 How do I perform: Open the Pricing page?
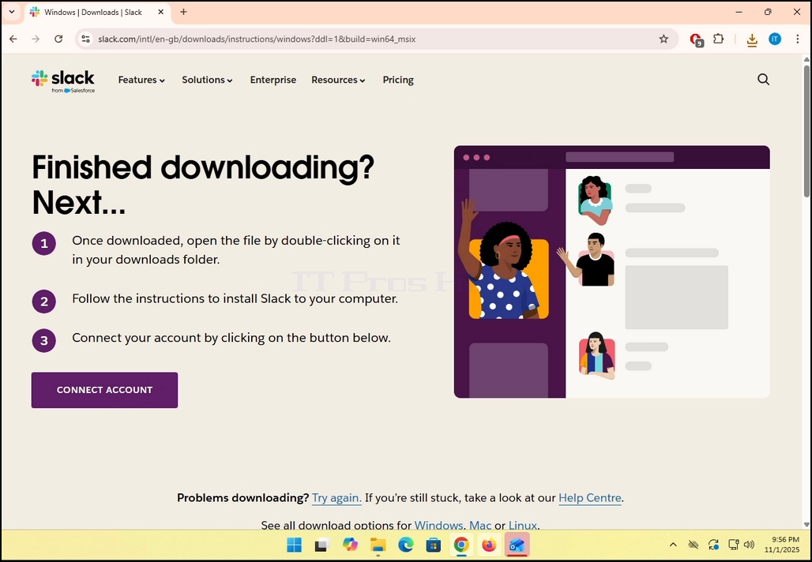point(398,80)
